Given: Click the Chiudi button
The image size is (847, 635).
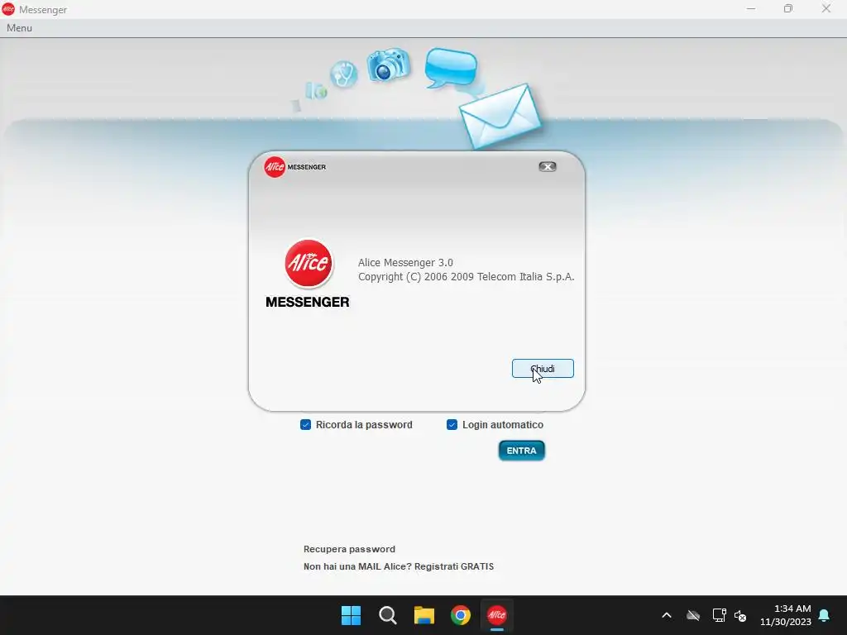Looking at the screenshot, I should pos(543,369).
